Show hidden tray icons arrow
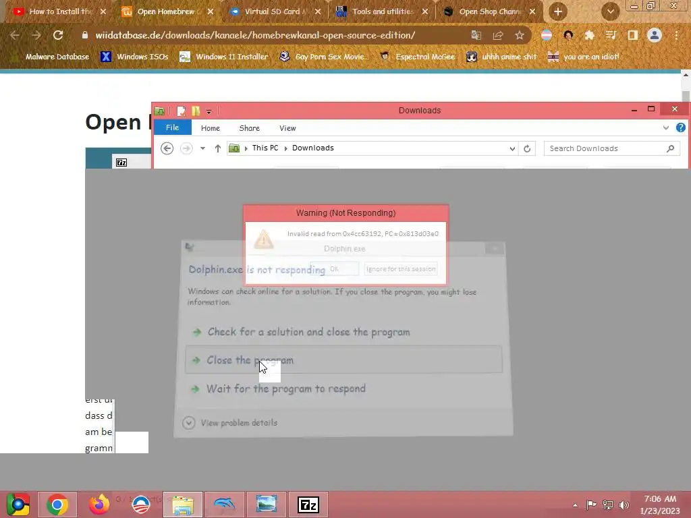 tap(575, 505)
